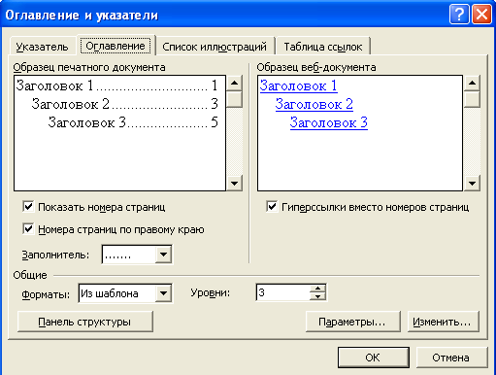Open the Список иллюстраций tab
Viewport: 496px width, 375px height.
[215, 47]
